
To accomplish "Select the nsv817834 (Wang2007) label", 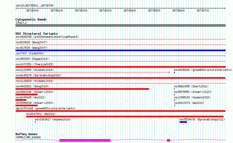I will [x=31, y=48].
